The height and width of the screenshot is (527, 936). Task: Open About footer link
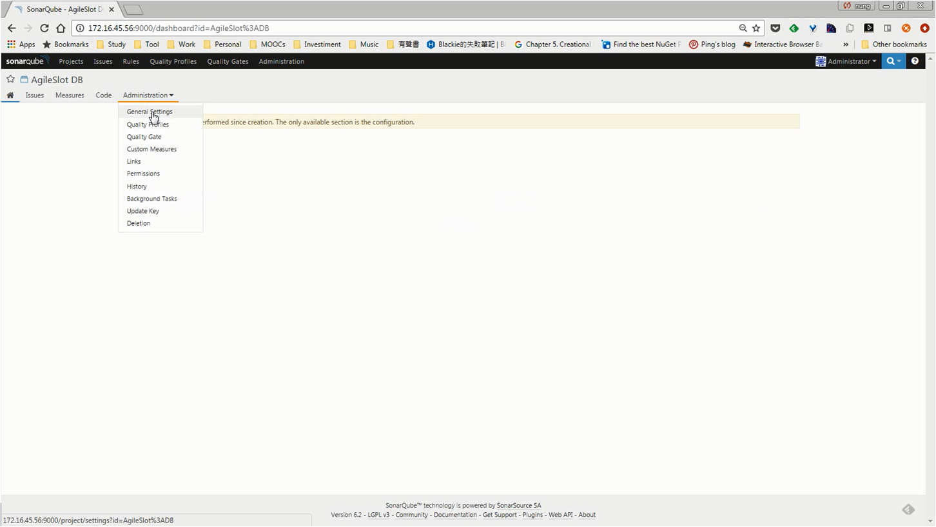(587, 515)
